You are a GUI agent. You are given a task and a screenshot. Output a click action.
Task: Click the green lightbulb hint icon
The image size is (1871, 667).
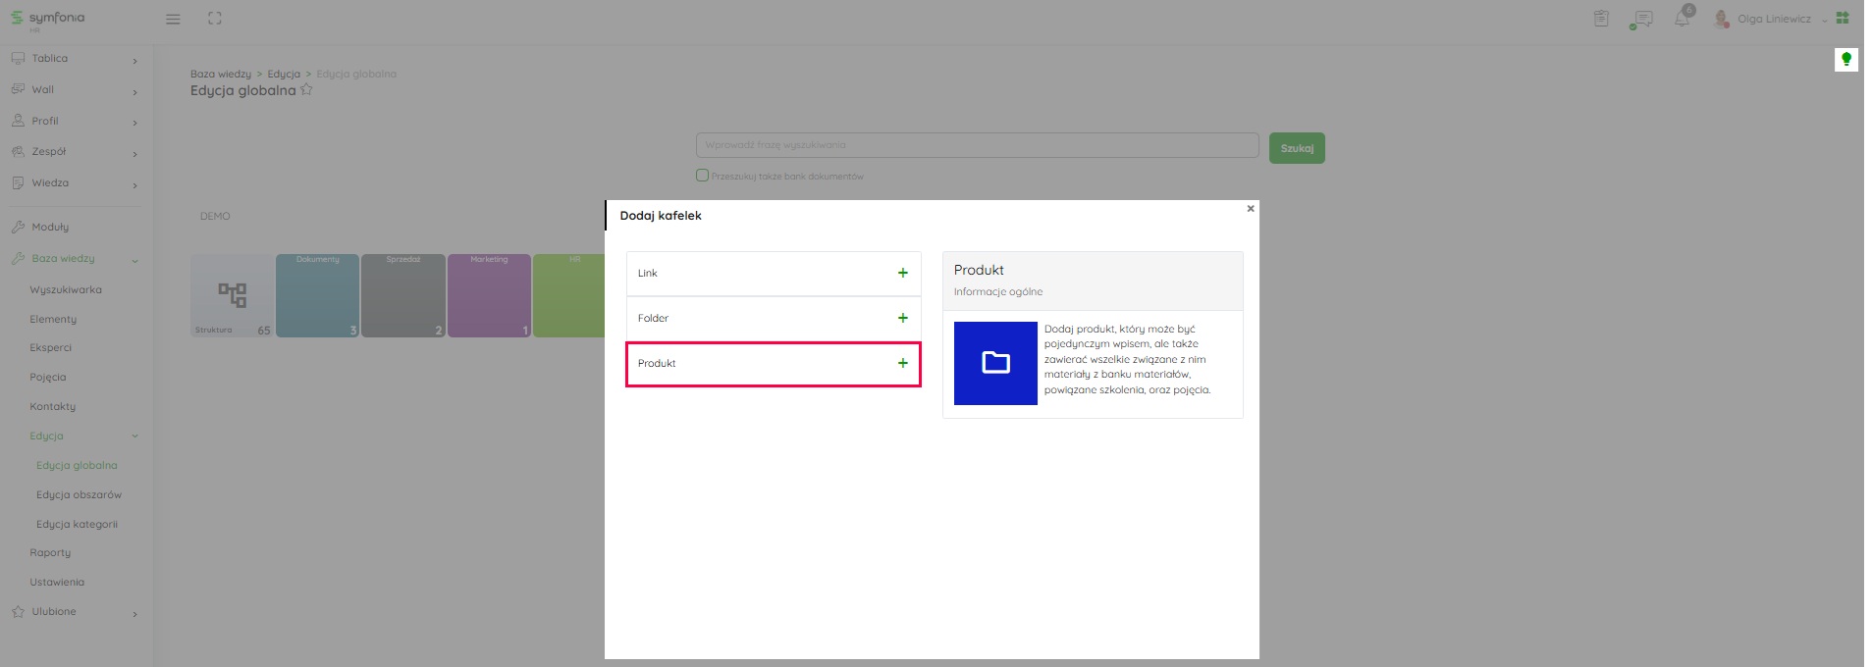[1846, 60]
